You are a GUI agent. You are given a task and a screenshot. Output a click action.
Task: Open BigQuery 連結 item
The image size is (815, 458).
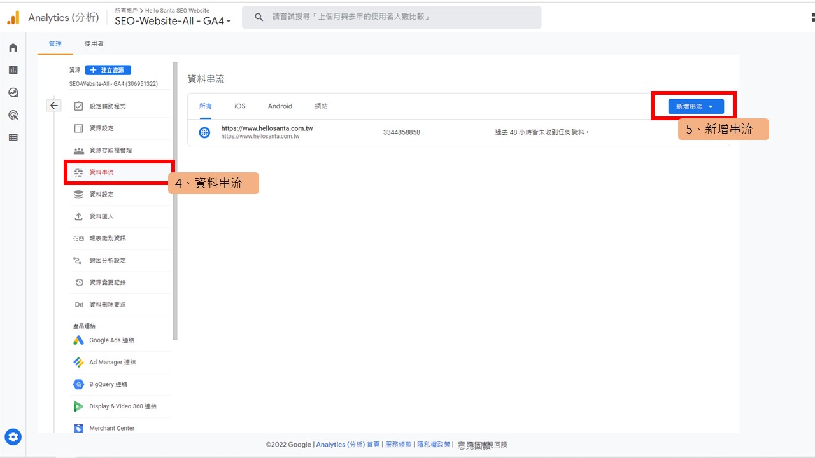pyautogui.click(x=120, y=384)
